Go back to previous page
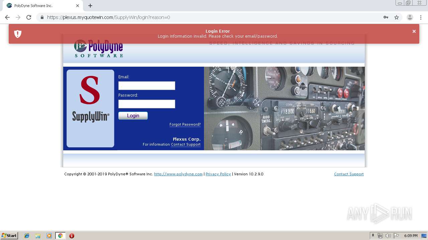This screenshot has width=428, height=240. [x=7, y=17]
